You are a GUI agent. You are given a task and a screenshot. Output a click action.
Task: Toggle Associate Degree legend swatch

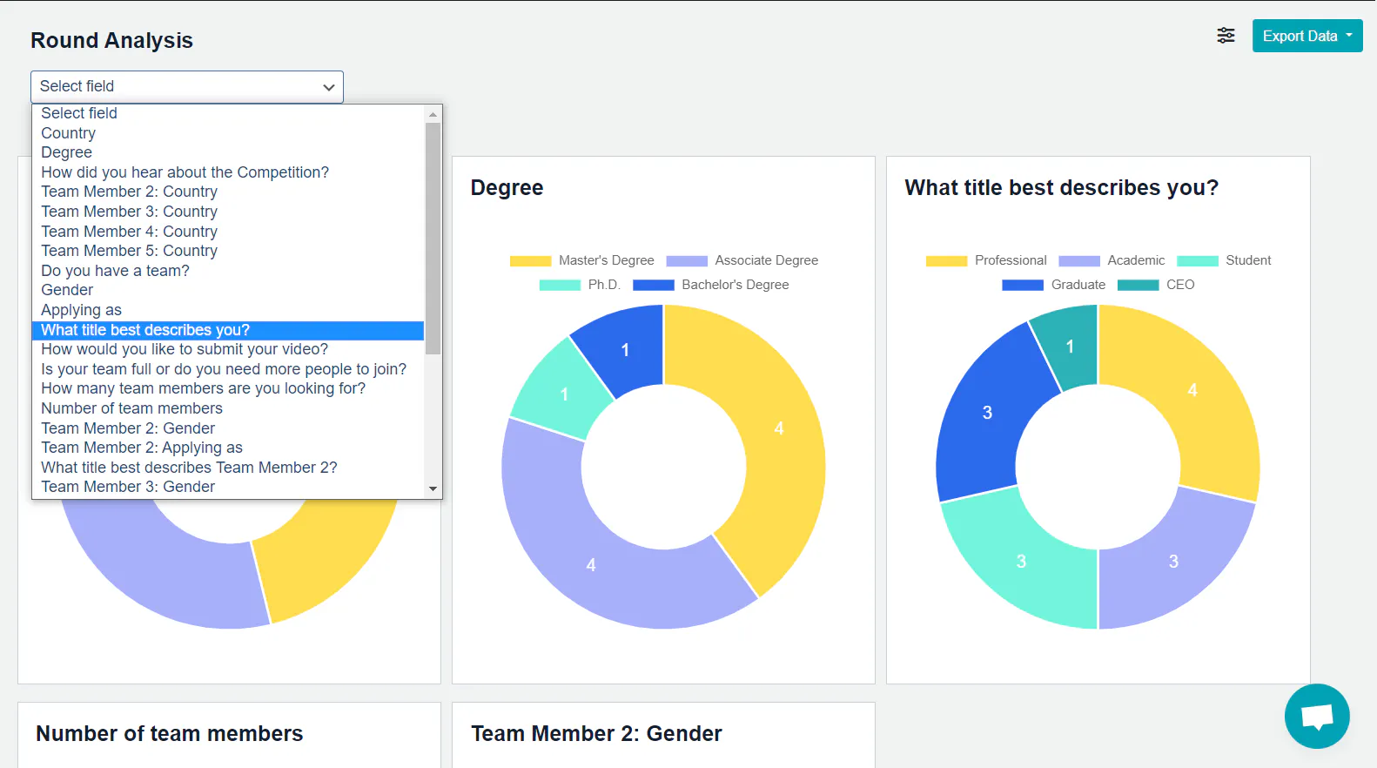pyautogui.click(x=687, y=261)
